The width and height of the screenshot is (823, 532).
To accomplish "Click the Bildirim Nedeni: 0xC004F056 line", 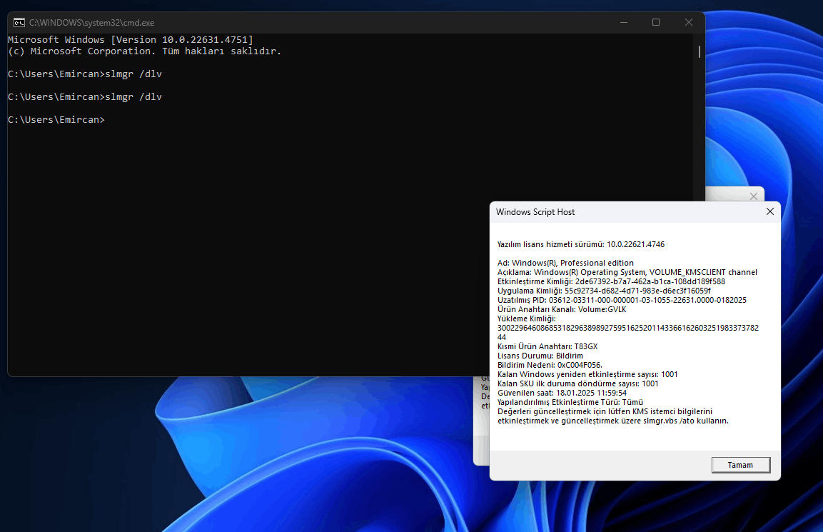I will 550,365.
